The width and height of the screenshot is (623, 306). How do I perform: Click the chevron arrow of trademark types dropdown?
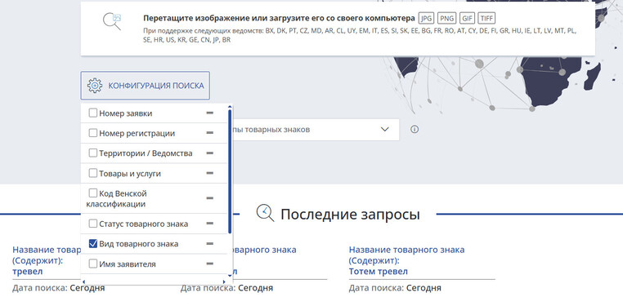384,129
